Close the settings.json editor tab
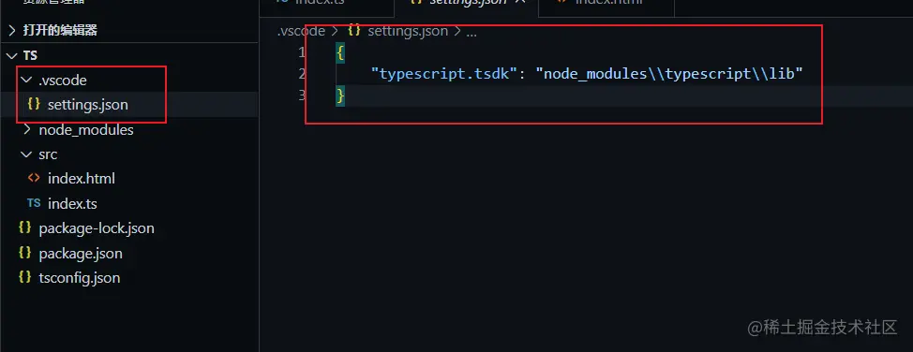The width and height of the screenshot is (913, 352). (520, 2)
